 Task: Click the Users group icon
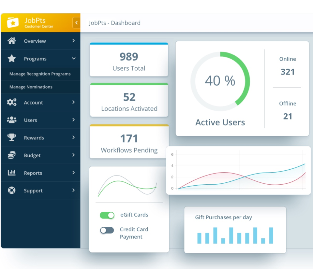(12, 120)
